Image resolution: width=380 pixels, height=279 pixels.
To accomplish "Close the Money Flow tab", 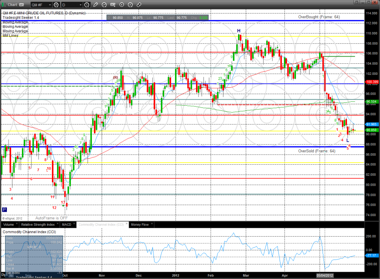I will [152, 224].
